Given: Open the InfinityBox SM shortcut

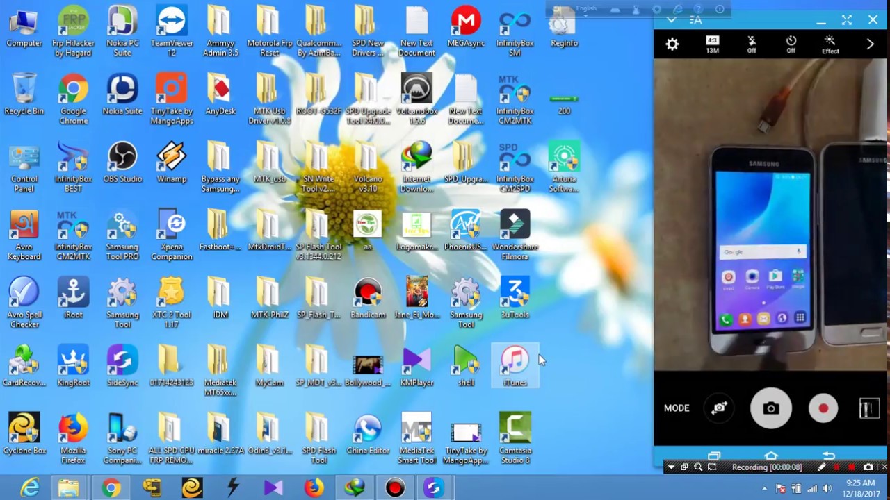Looking at the screenshot, I should [515, 31].
